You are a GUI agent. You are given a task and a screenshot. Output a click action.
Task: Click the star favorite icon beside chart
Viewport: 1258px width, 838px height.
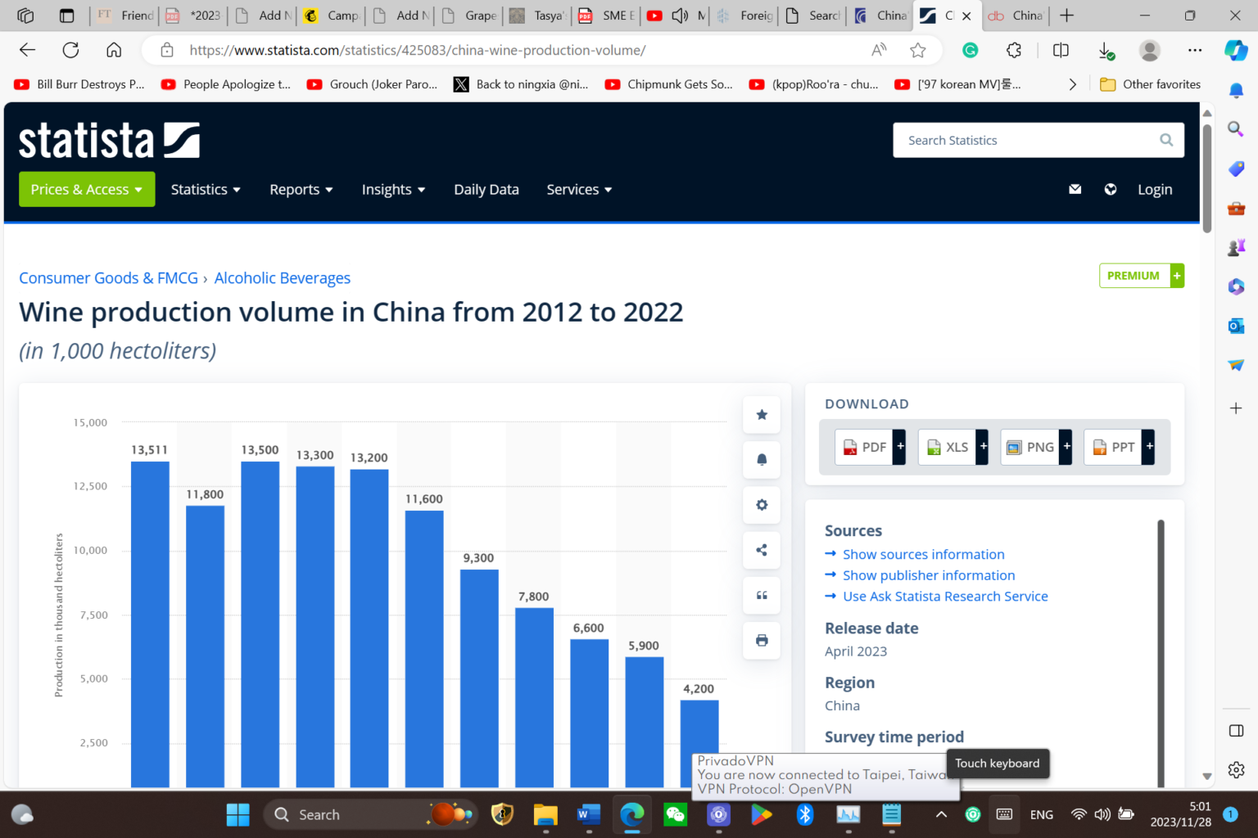click(762, 415)
